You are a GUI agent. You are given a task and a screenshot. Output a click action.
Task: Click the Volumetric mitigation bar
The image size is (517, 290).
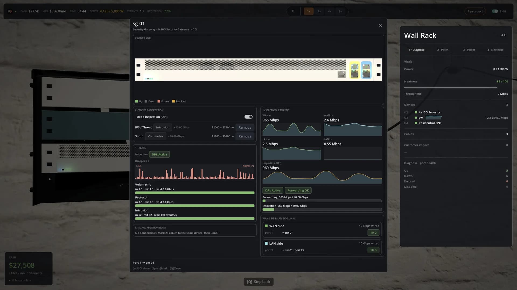[x=195, y=193]
